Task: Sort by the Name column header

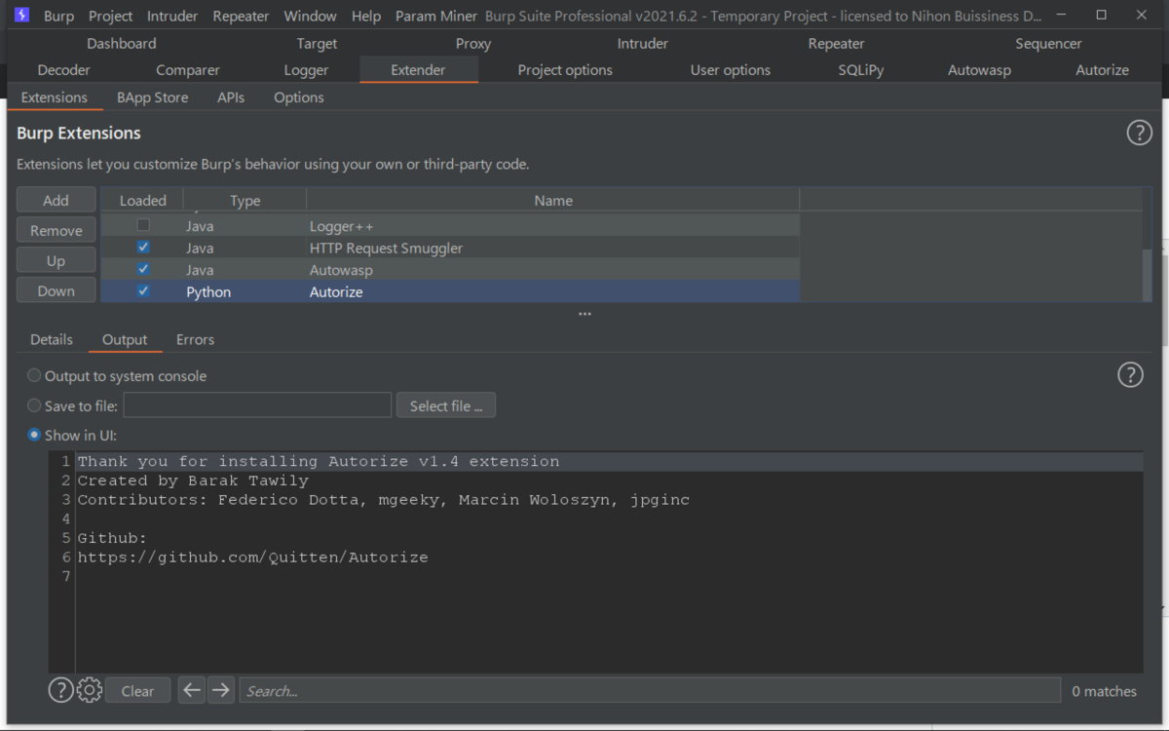Action: pyautogui.click(x=553, y=200)
